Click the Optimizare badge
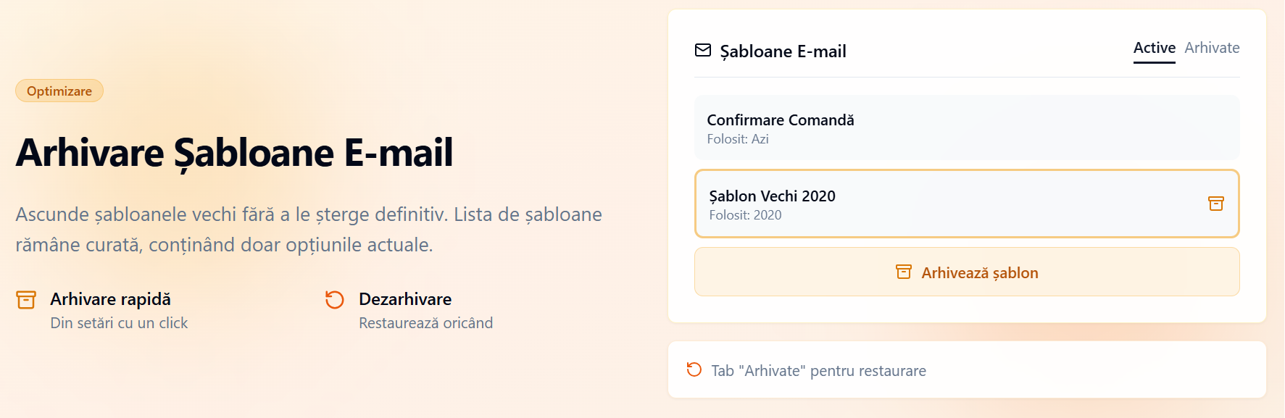 [x=59, y=91]
